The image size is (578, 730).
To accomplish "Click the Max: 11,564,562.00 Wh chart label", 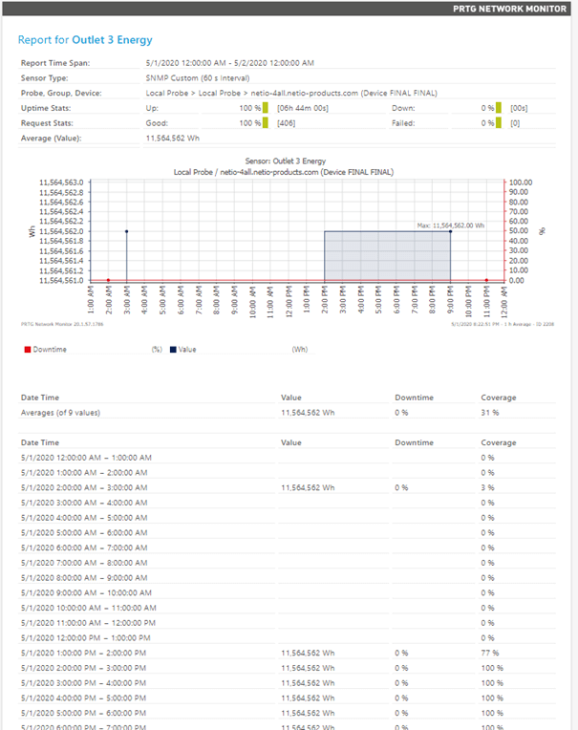I will (x=453, y=225).
